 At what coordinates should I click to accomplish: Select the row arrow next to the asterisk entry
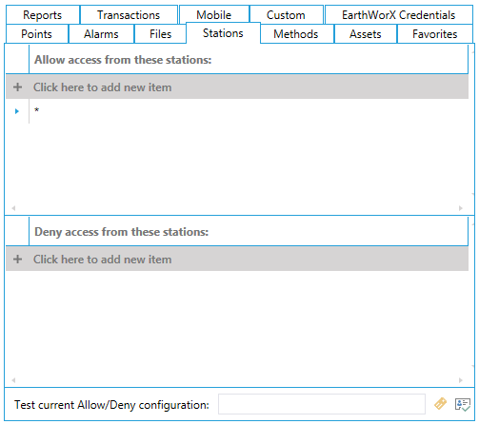[17, 111]
